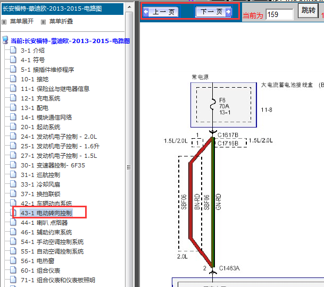Open tree item 30-1 变速器控制- 6F35
Screen dimensions: 324x287
(53, 165)
